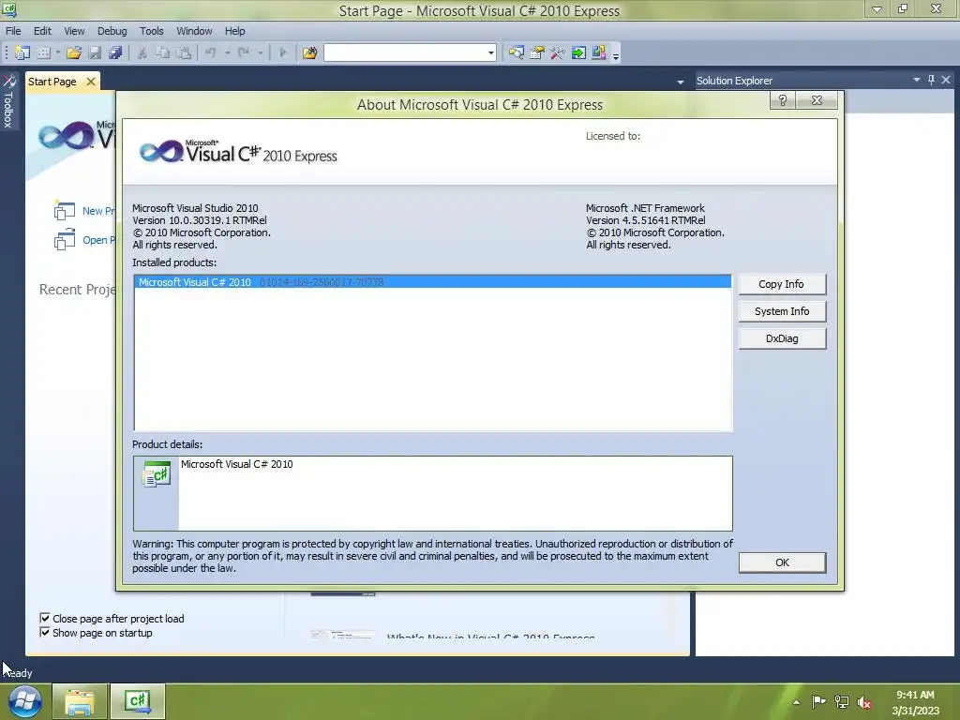
Task: Close the Solution Explorer panel
Action: click(946, 80)
